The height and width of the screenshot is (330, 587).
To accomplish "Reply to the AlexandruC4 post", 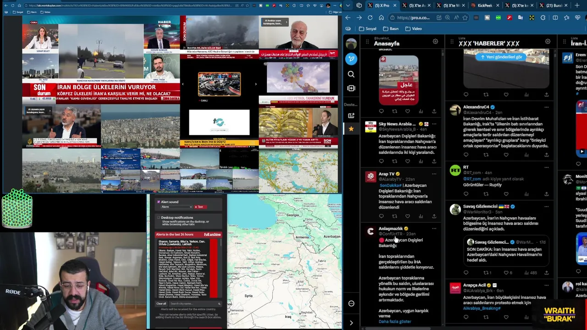I will tap(466, 154).
